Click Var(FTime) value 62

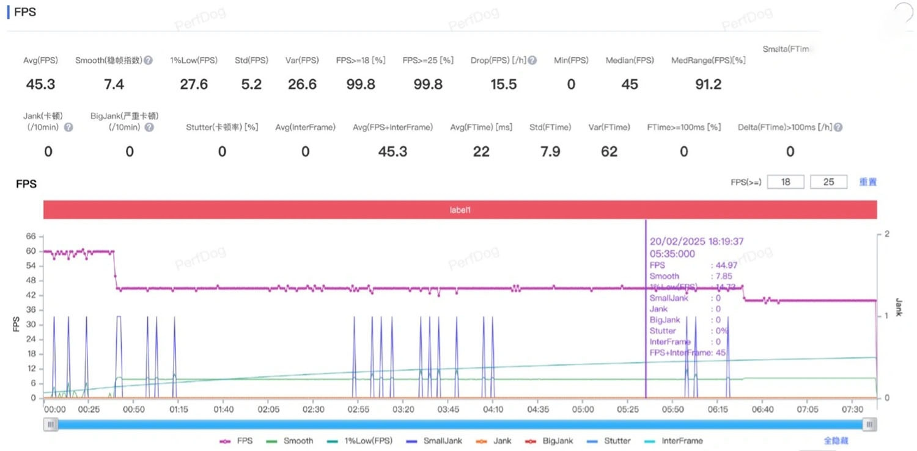(x=609, y=151)
